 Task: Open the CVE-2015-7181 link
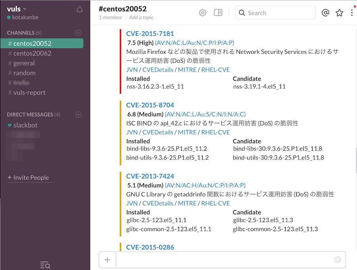click(150, 34)
